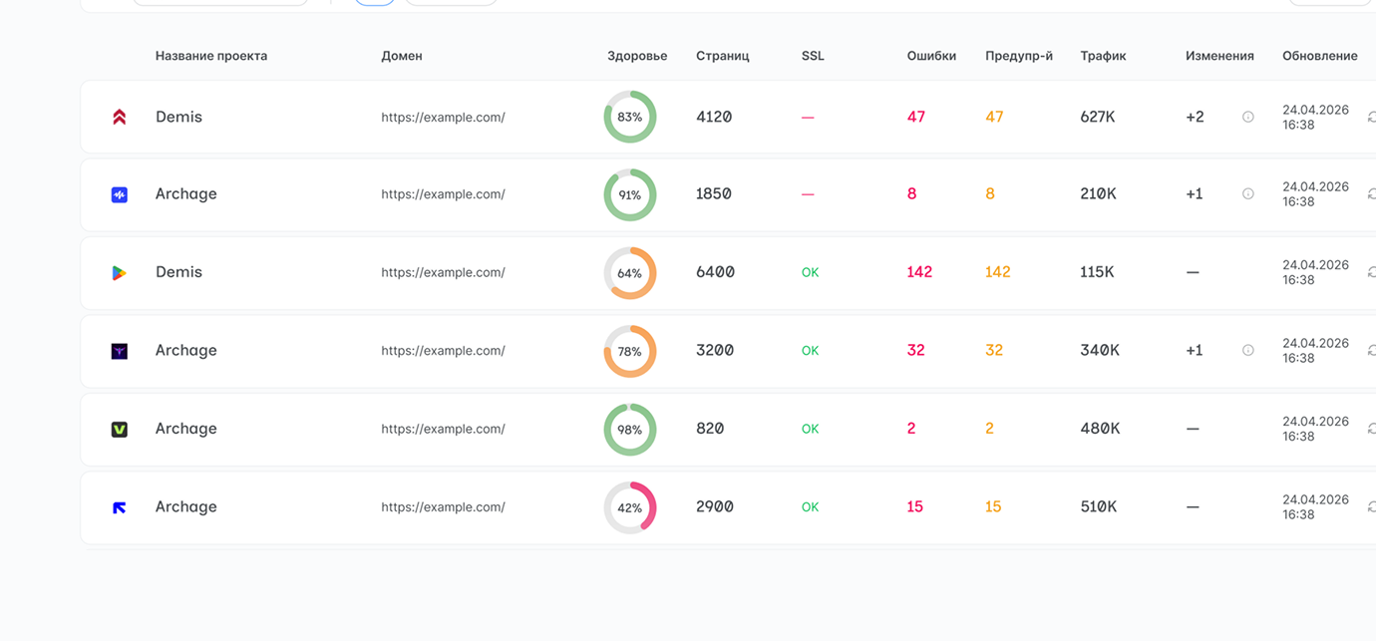Open the info icon in the 340K traffic row
Image resolution: width=1376 pixels, height=641 pixels.
tap(1248, 351)
